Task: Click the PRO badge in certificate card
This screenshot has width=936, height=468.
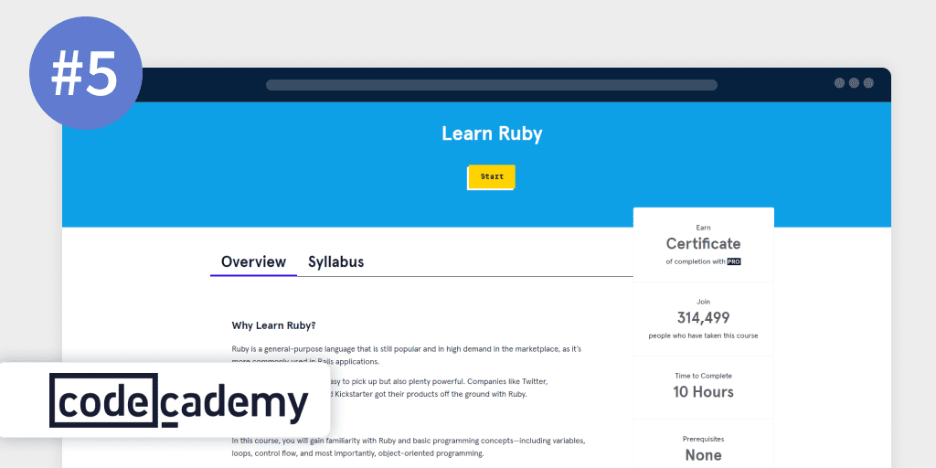Action: (x=733, y=261)
